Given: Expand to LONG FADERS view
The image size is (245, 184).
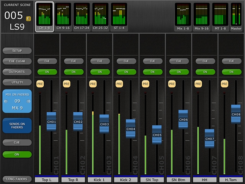Looking at the screenshot, I should pos(17,179).
